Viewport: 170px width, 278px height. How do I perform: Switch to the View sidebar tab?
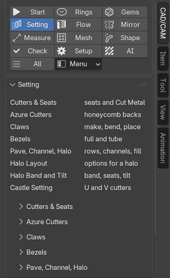point(163,112)
